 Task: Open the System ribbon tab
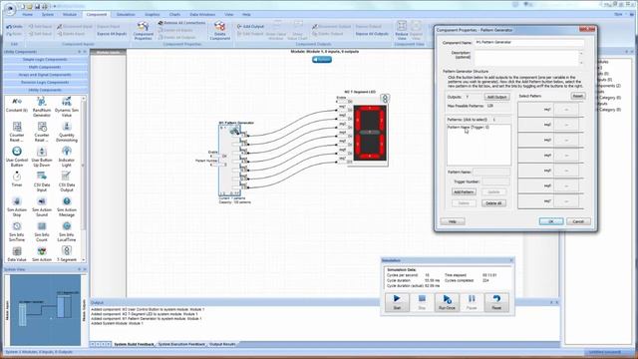point(48,14)
